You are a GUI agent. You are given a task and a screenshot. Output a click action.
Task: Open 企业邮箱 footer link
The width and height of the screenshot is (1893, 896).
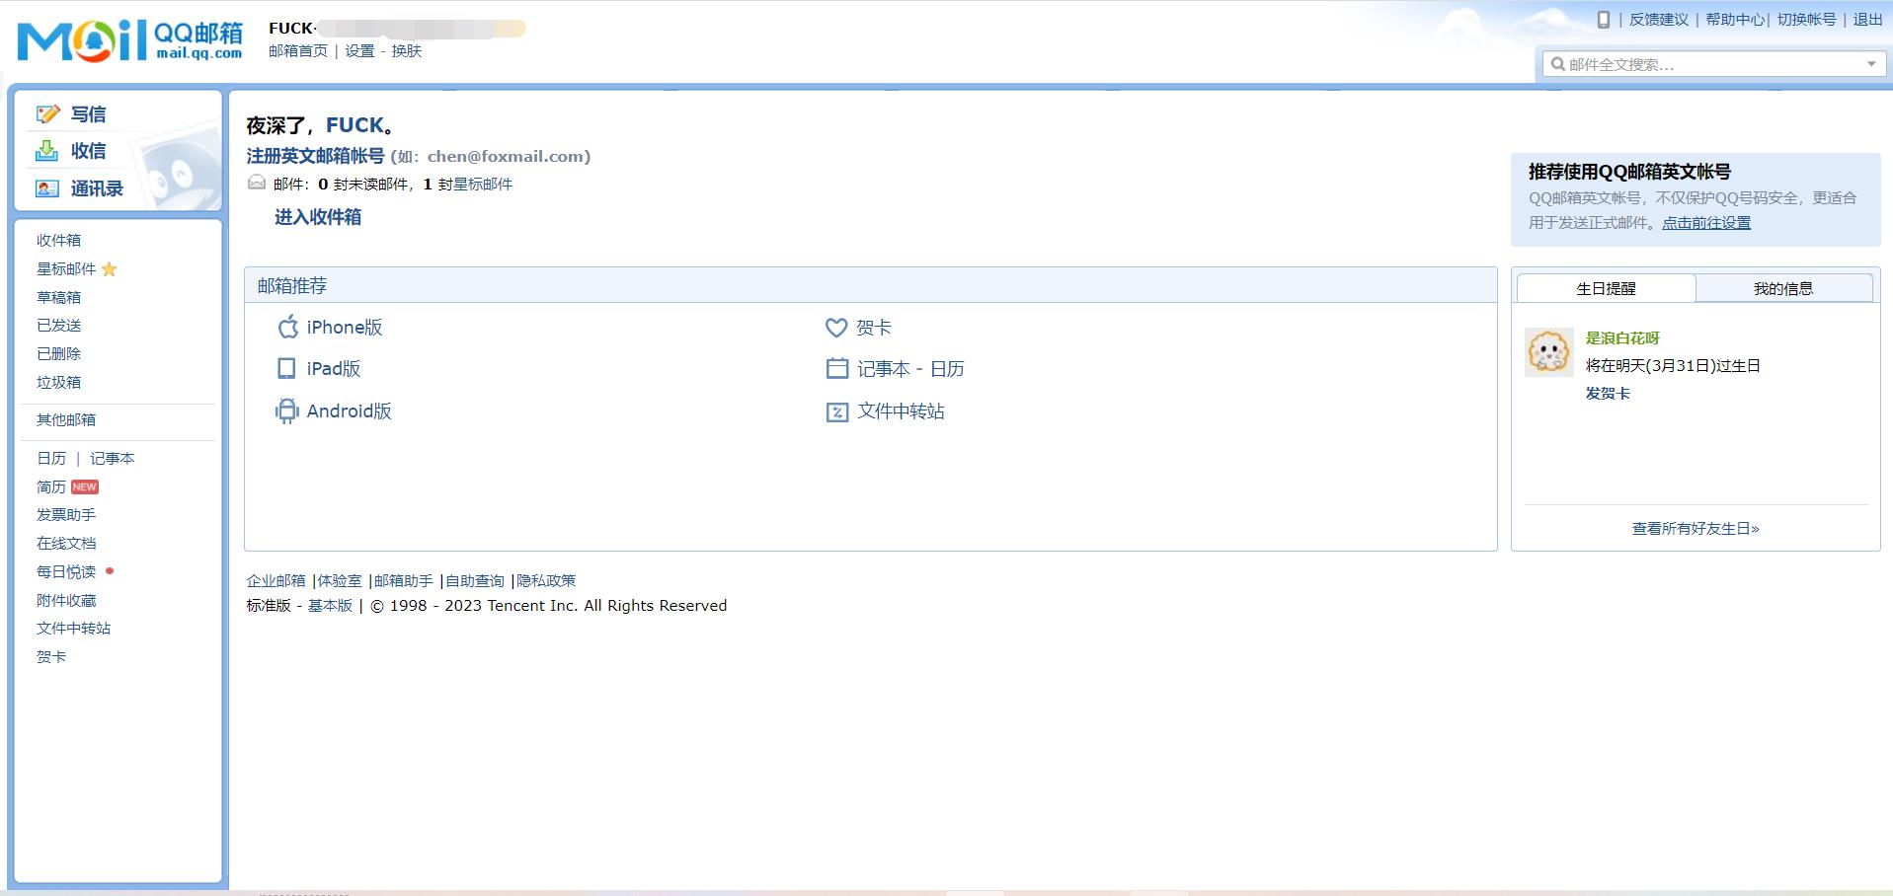(276, 580)
